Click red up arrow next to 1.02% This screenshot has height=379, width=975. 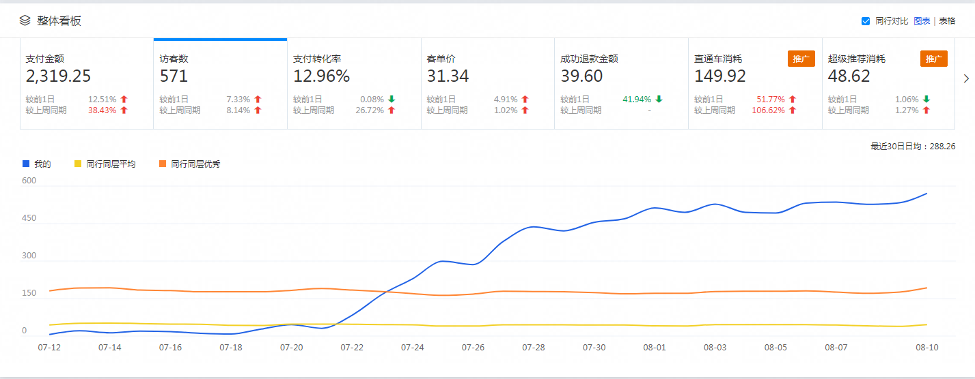(x=525, y=110)
